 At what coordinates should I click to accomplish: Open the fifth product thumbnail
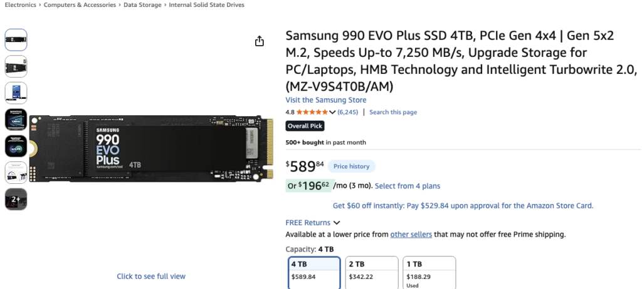[16, 146]
